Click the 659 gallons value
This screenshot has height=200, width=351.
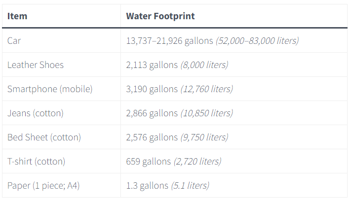pyautogui.click(x=149, y=162)
